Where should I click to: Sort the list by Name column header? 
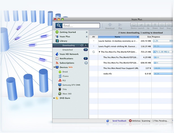coord(117,37)
